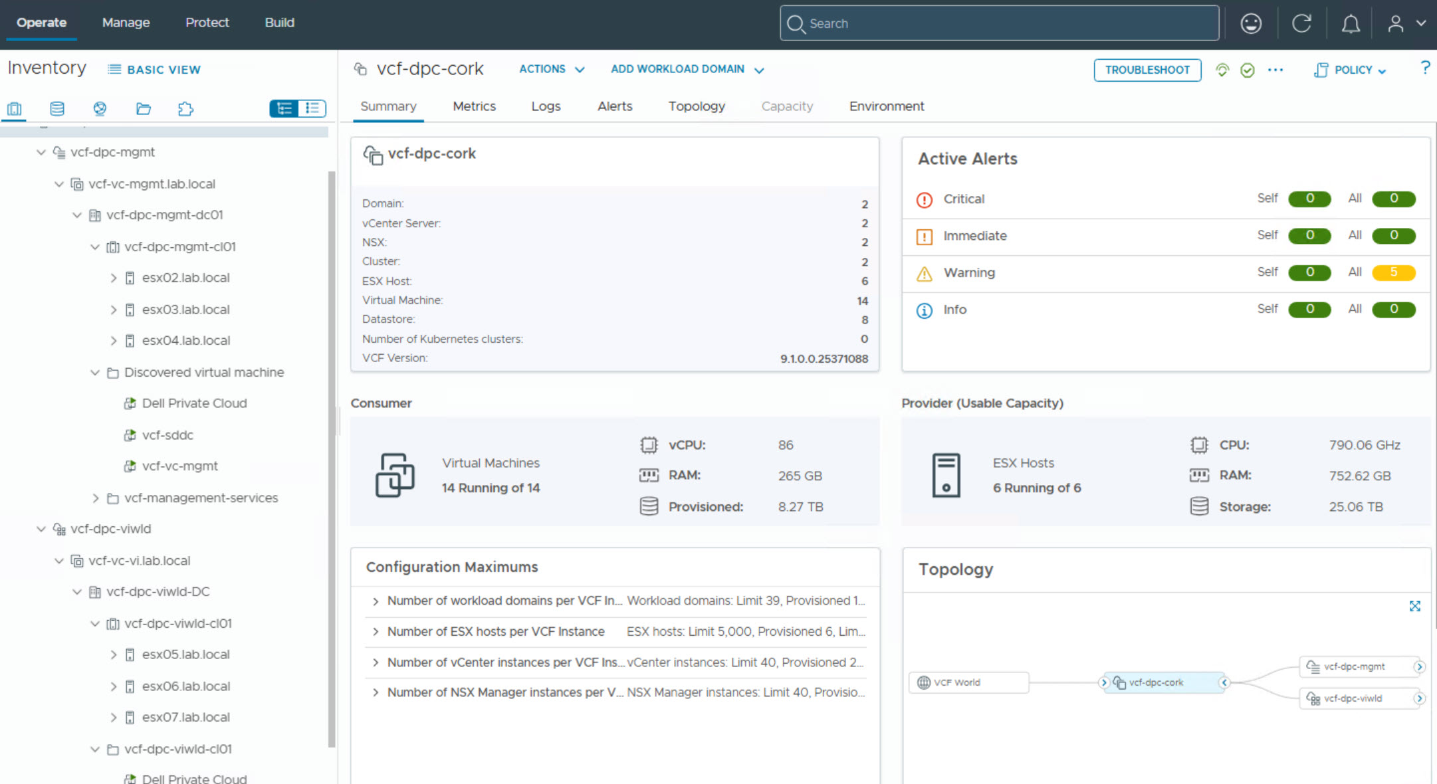Expand Number of vCenter instances row

376,662
